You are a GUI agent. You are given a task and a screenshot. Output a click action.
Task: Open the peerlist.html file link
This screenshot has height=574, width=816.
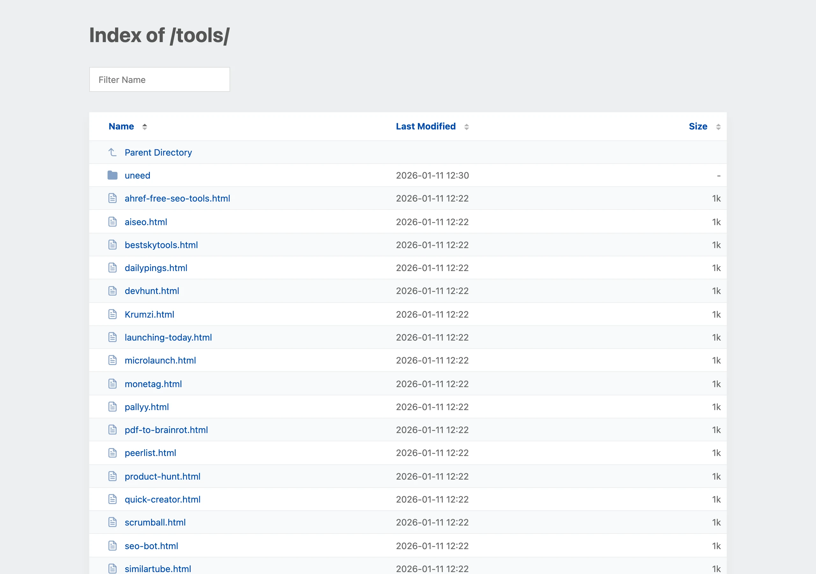coord(150,453)
